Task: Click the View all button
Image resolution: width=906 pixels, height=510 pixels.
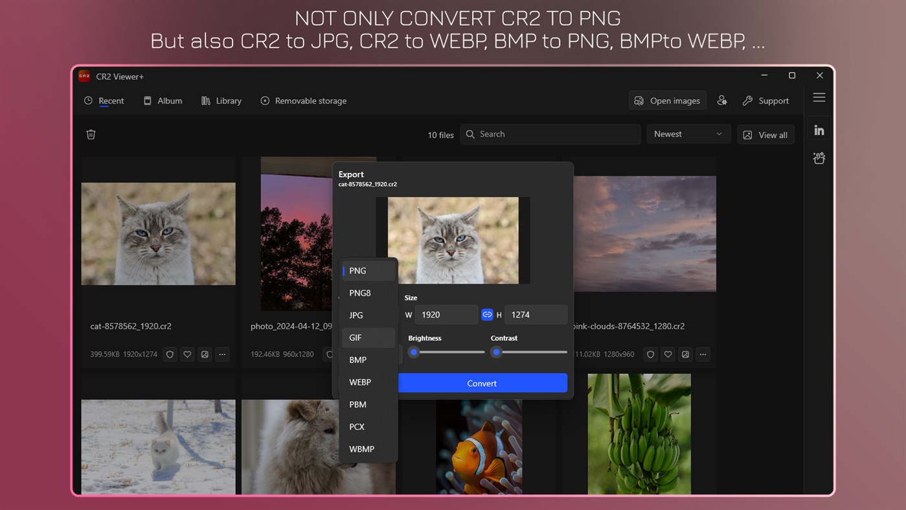Action: (x=765, y=134)
